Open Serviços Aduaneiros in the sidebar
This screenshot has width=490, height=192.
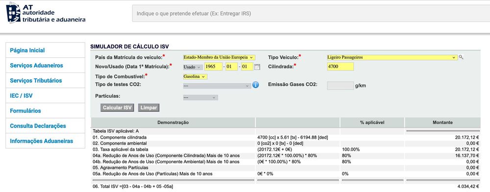(45, 66)
